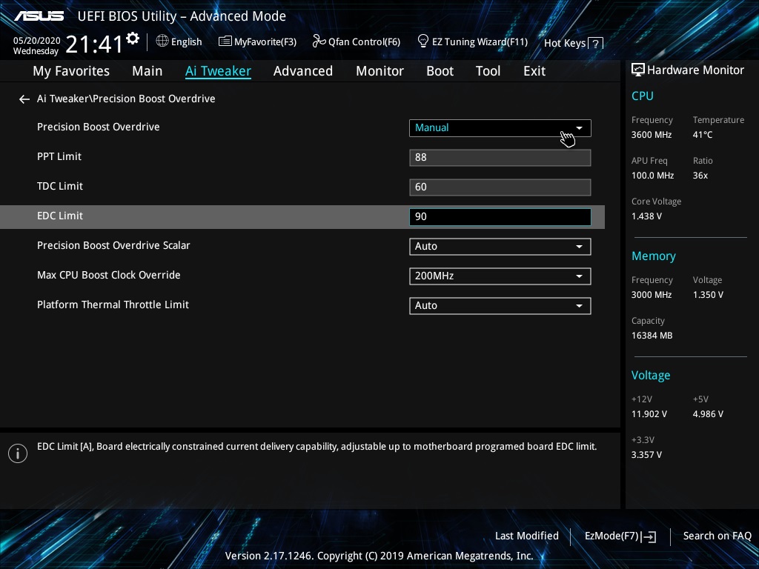Click +12V reading 11.902 V
Viewport: 759px width, 569px height.
click(x=649, y=414)
